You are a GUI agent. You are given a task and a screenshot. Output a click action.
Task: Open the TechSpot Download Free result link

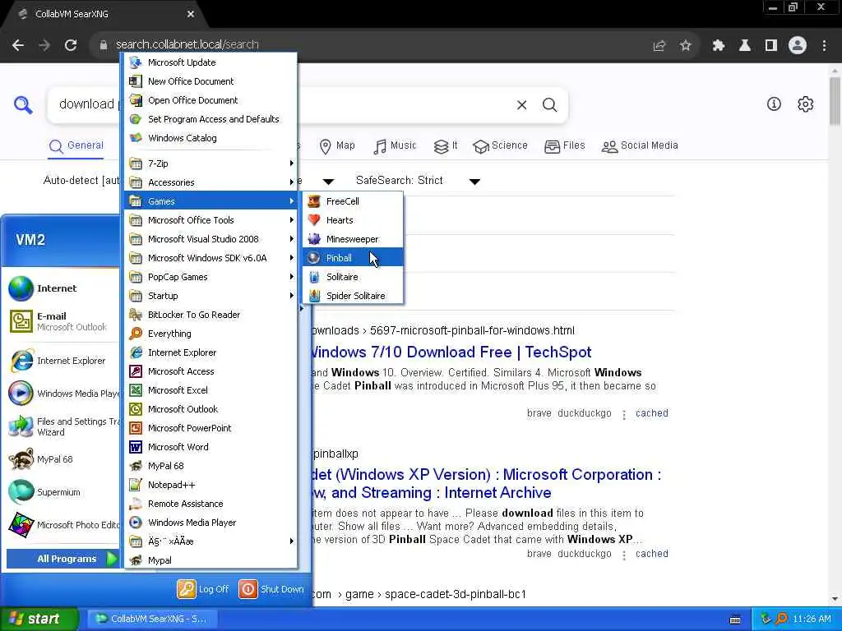(x=451, y=352)
